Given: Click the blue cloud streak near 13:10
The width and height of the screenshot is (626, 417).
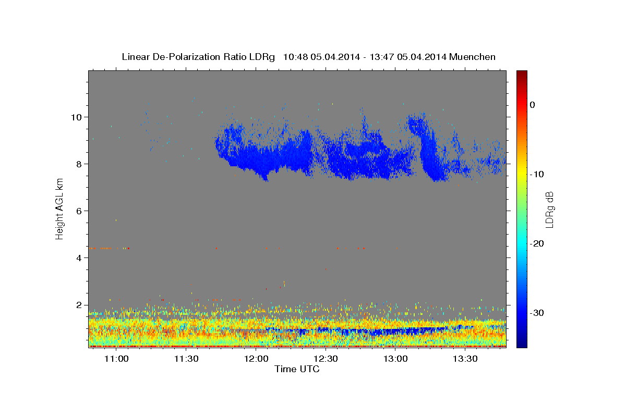Looking at the screenshot, I should point(430,151).
